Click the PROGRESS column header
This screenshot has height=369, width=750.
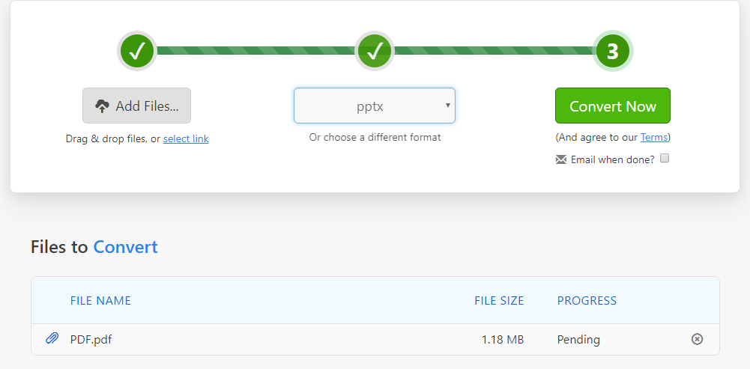pos(587,301)
